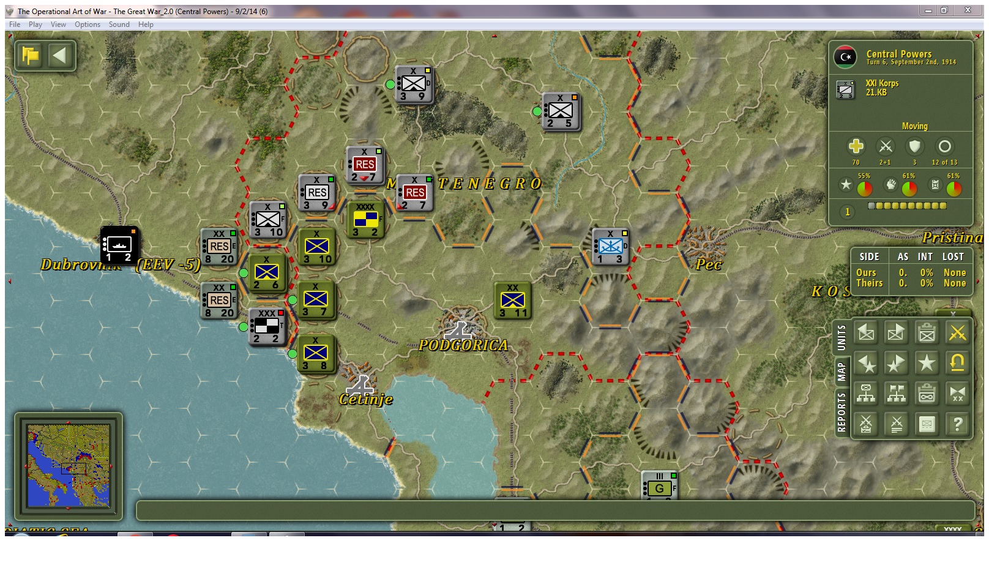989x565 pixels.
Task: Click the Pec town label
Action: tap(709, 264)
